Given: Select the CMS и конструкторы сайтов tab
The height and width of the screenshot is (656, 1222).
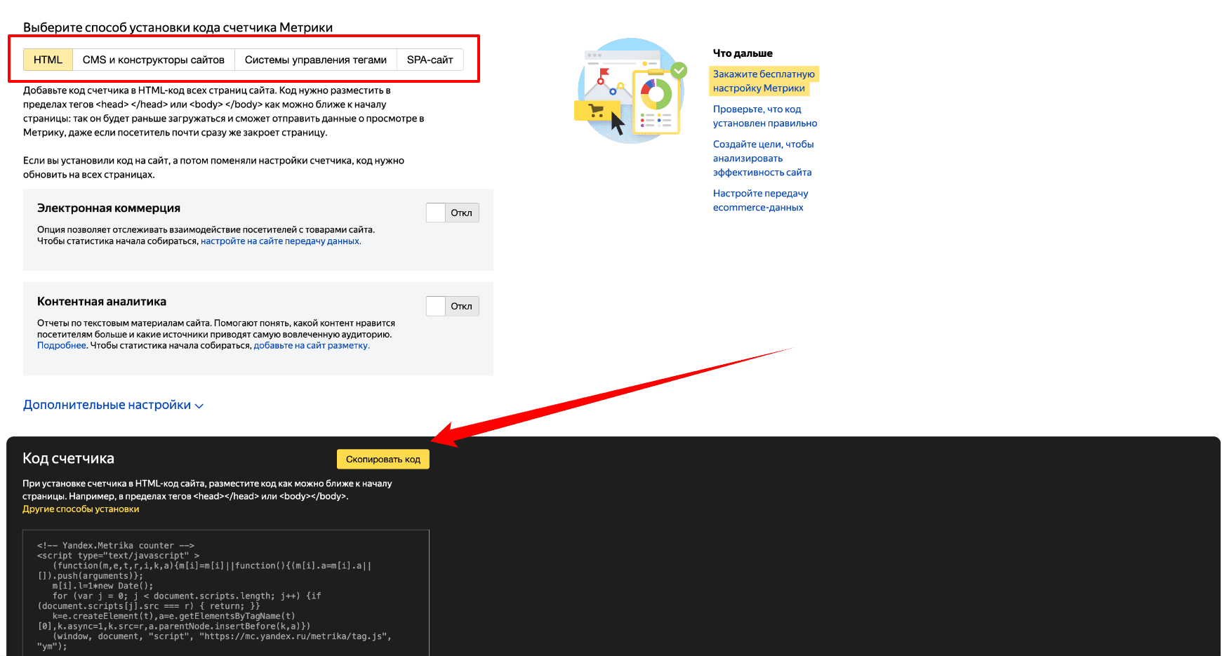Looking at the screenshot, I should 153,60.
